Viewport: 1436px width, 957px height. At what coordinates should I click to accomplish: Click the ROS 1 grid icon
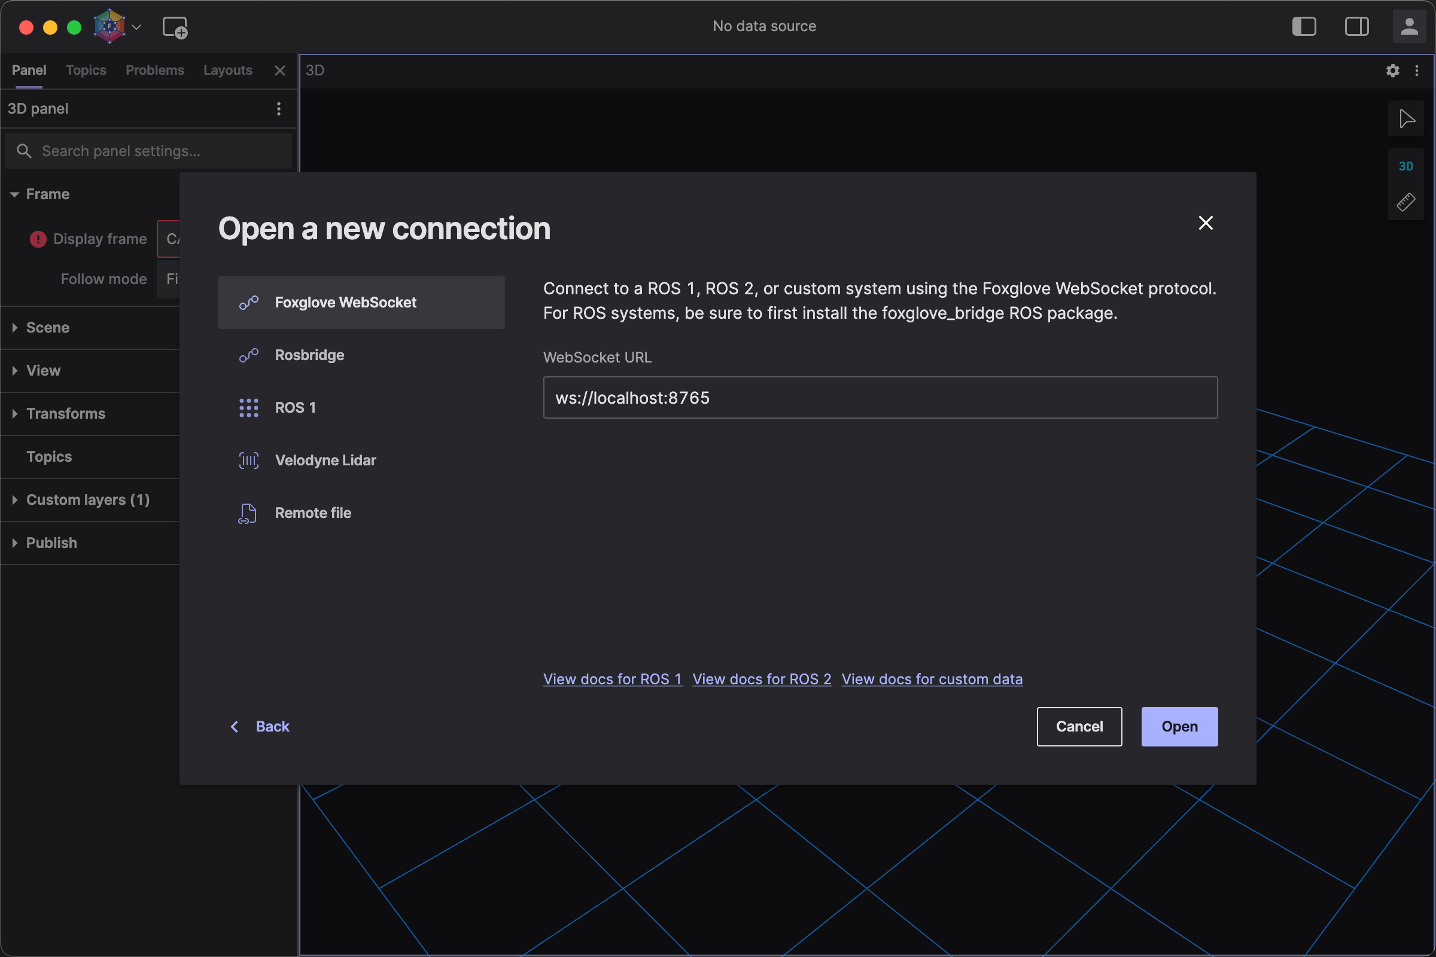(x=248, y=408)
